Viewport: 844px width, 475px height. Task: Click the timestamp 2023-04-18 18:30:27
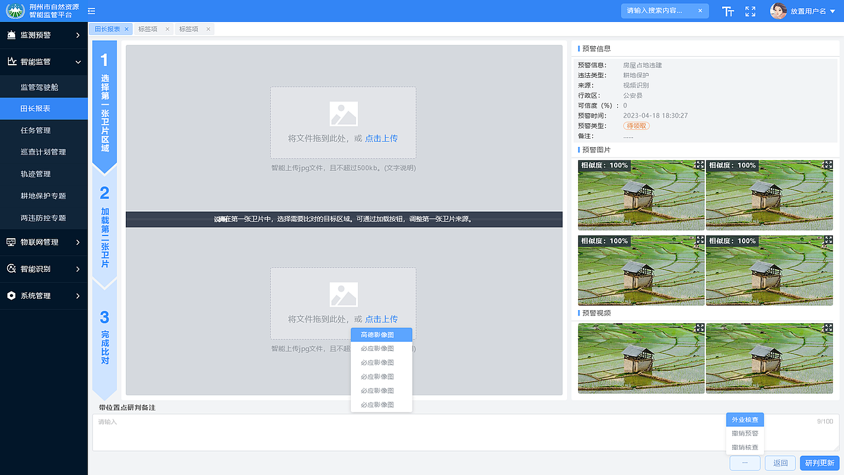coord(655,115)
